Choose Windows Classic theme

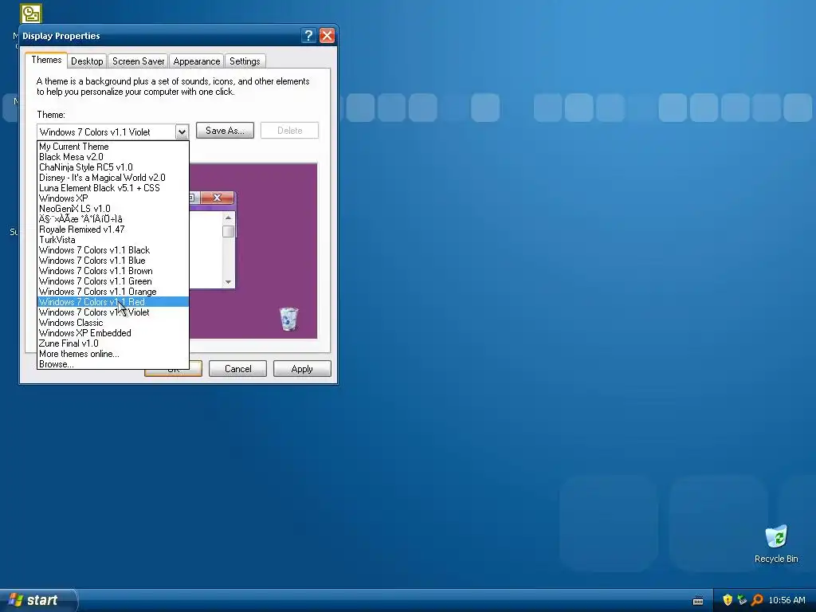113,323
